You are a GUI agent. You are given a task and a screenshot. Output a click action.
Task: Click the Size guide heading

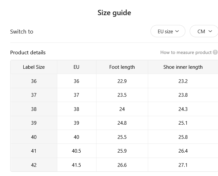114,13
